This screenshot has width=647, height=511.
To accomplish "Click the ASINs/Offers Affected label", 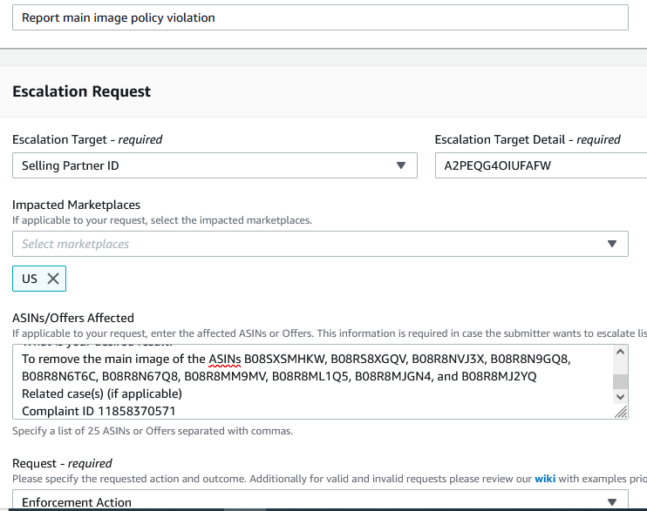I will coord(73,318).
